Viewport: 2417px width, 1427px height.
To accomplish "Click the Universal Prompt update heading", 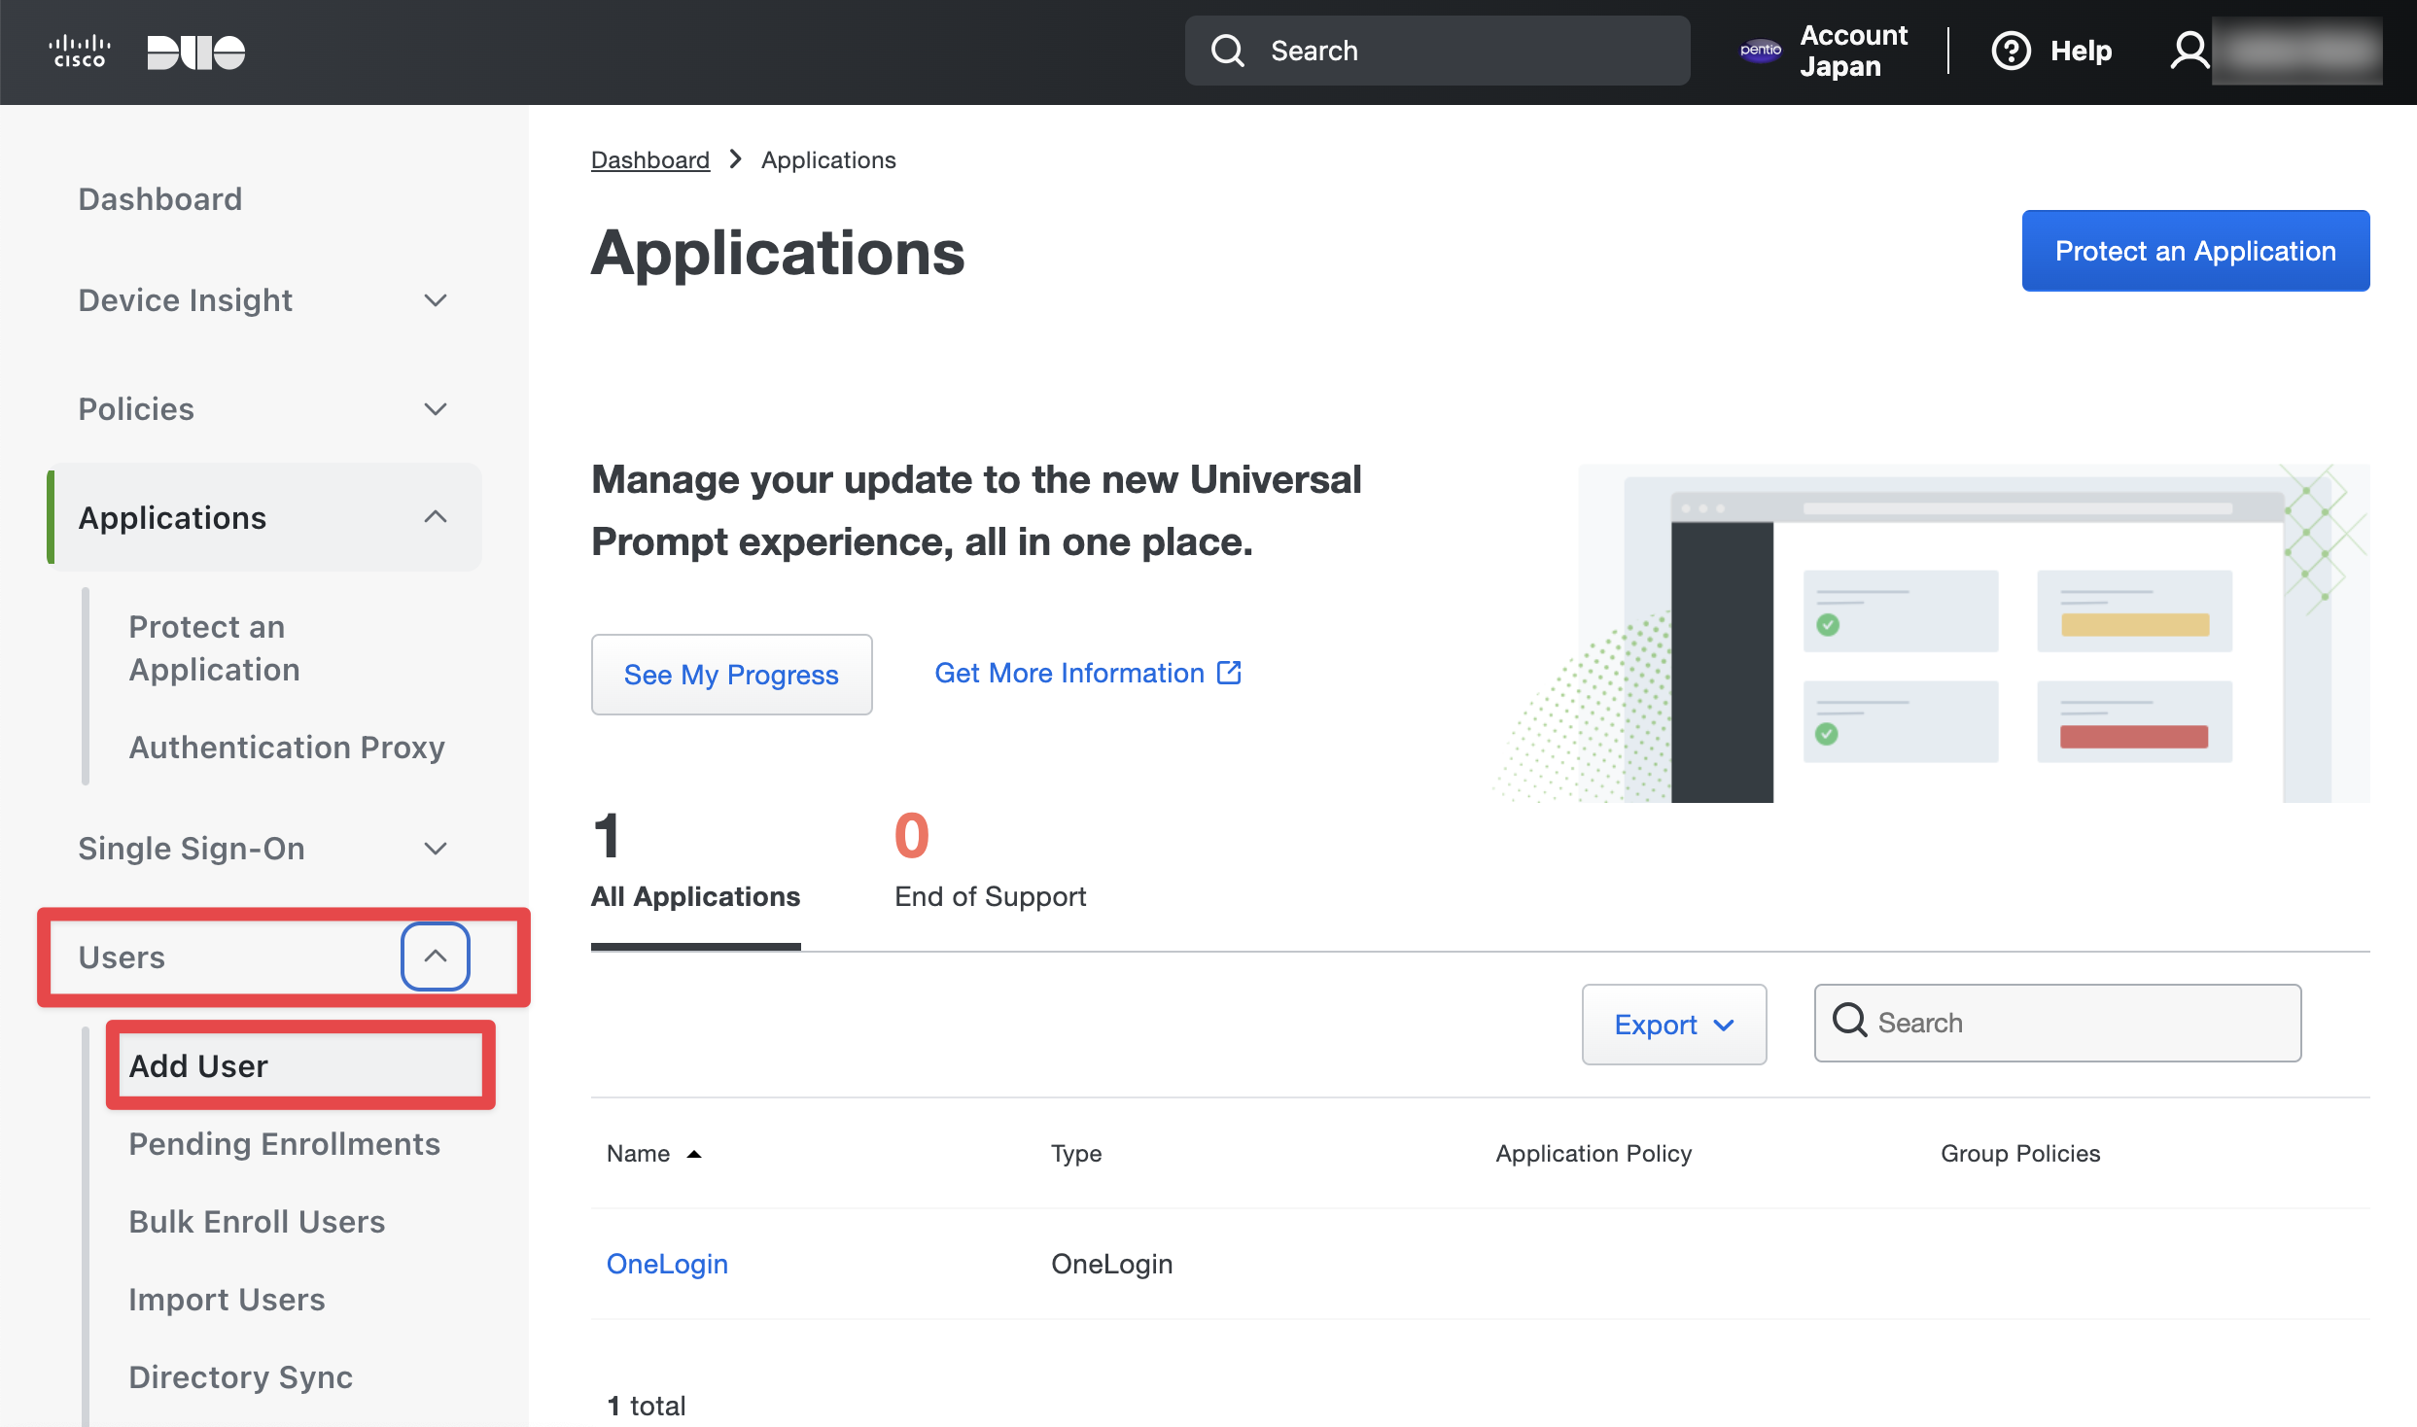I will point(976,510).
